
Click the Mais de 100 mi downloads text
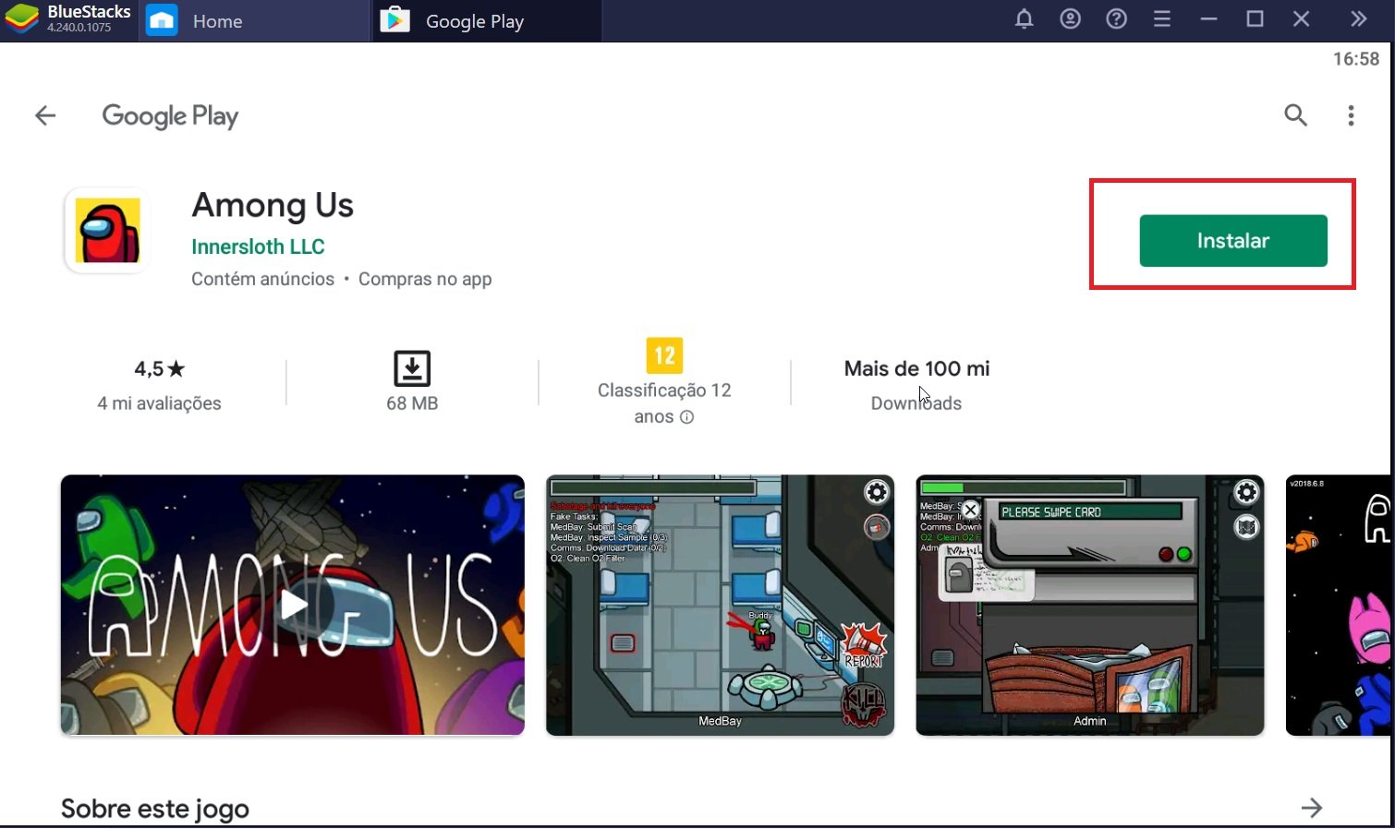[916, 368]
